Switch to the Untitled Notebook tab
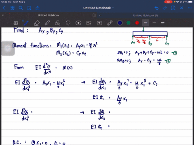Screen dimensions: 194x145 pyautogui.click(x=48, y=15)
